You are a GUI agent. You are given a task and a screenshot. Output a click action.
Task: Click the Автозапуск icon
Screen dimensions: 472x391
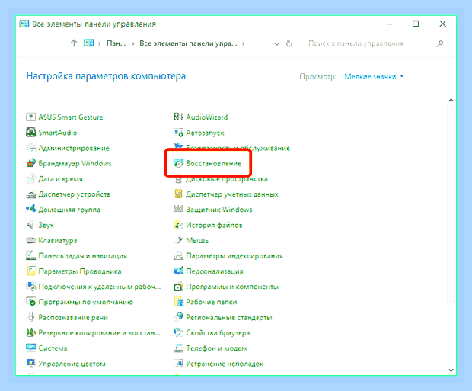(178, 133)
